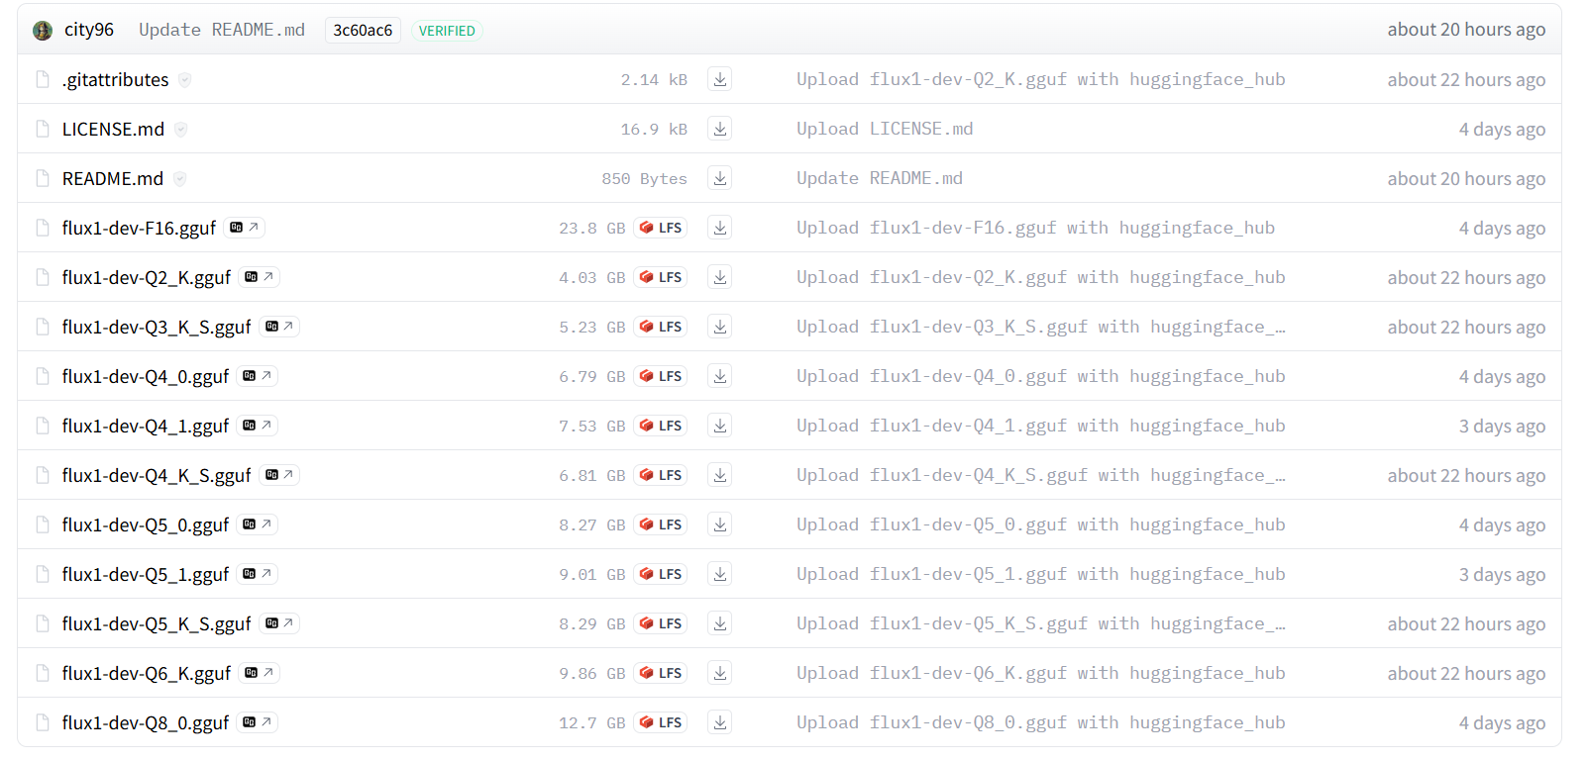Click the shield icon next to .gitattributes

pyautogui.click(x=184, y=80)
